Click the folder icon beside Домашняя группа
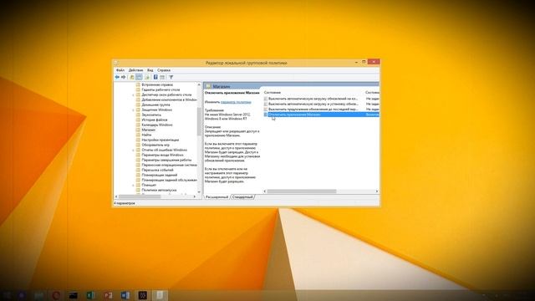This screenshot has width=535, height=301. (138, 105)
